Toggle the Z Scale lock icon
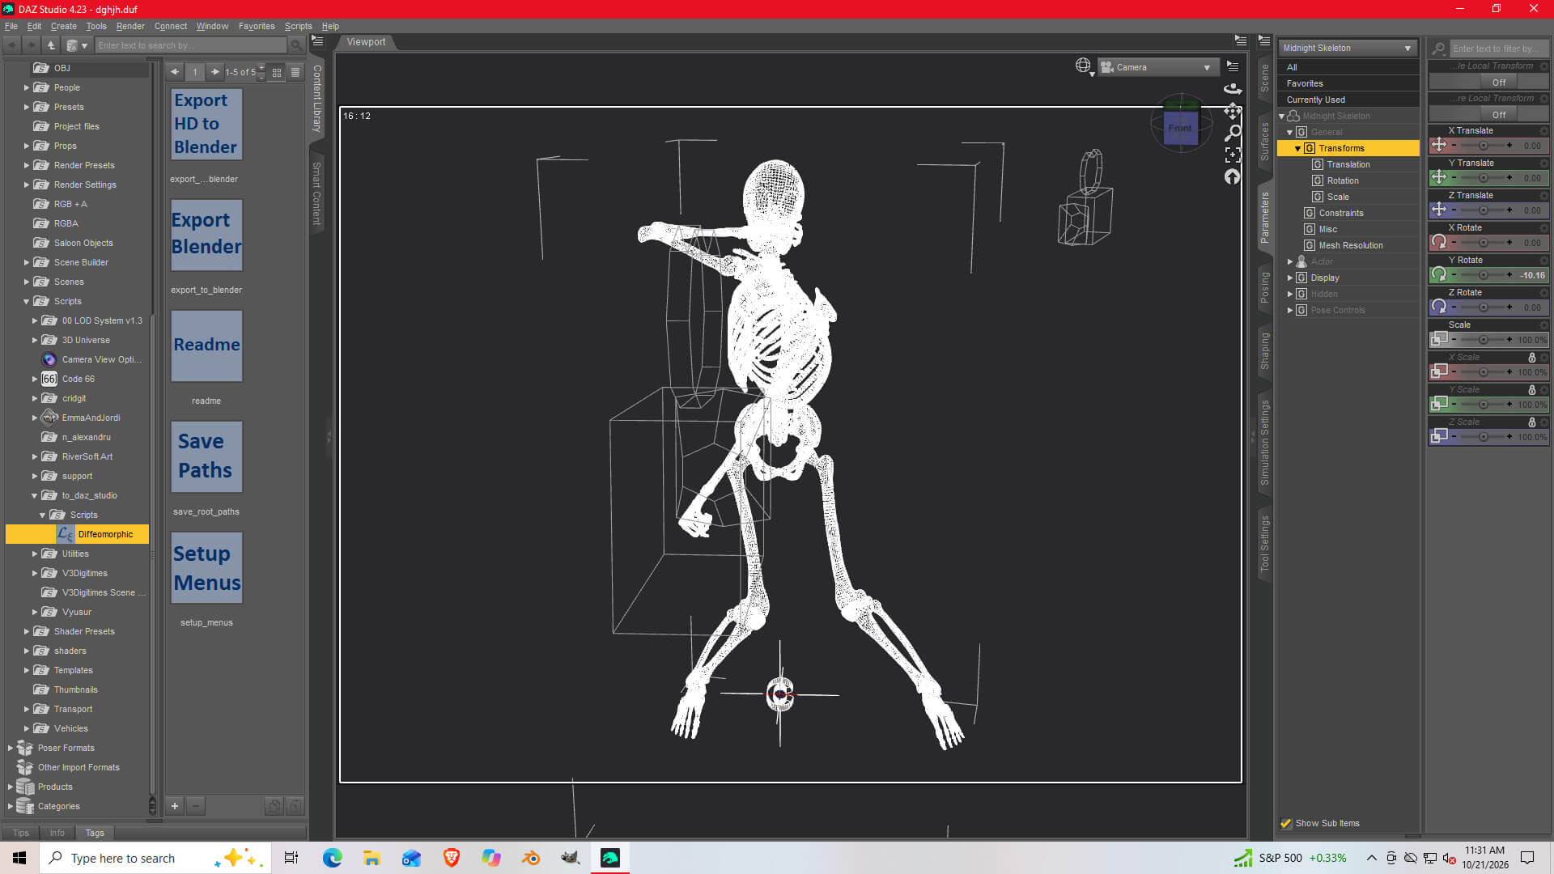 click(1531, 422)
